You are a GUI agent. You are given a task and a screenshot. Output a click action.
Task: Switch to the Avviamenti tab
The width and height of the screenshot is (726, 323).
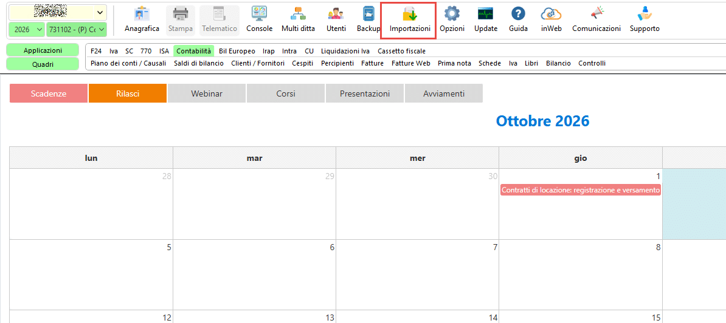pos(443,93)
